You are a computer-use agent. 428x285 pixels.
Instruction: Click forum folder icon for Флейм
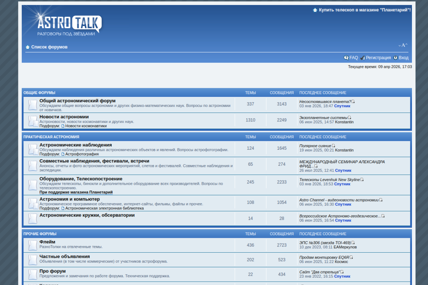(33, 245)
